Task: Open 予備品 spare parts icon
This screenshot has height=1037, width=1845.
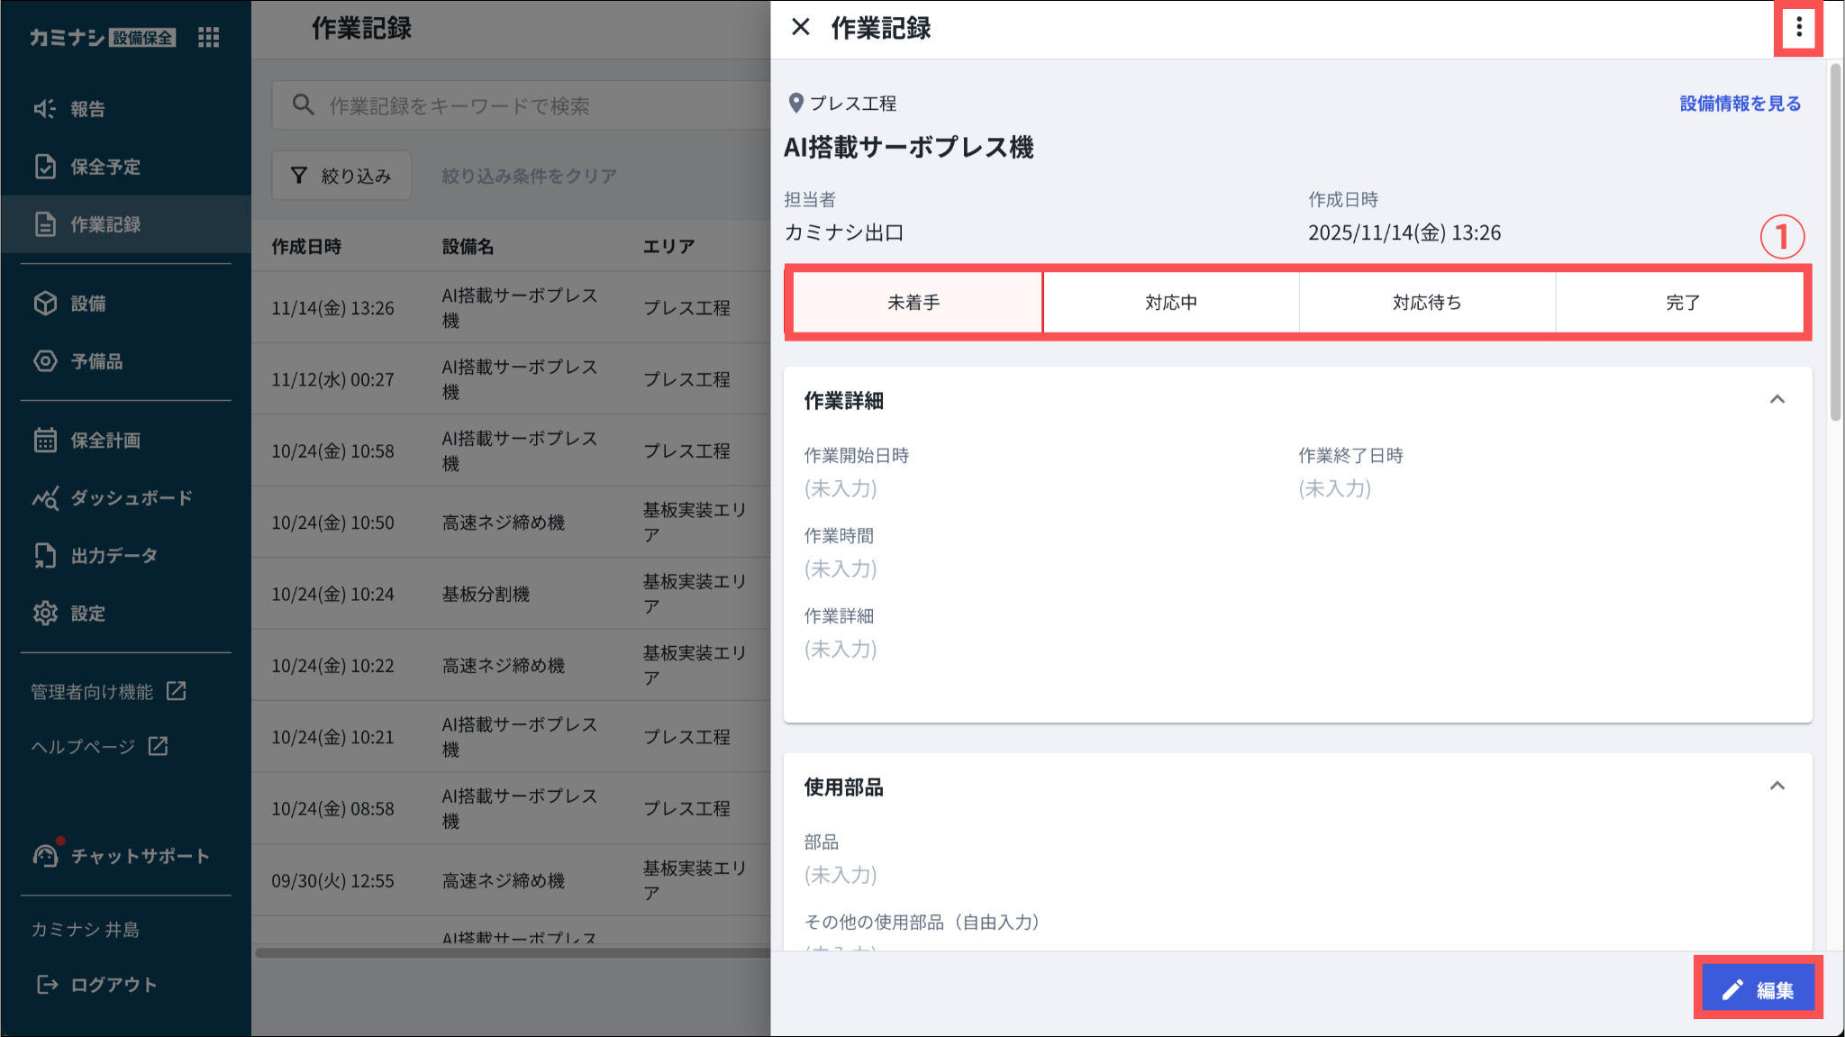Action: coord(45,361)
